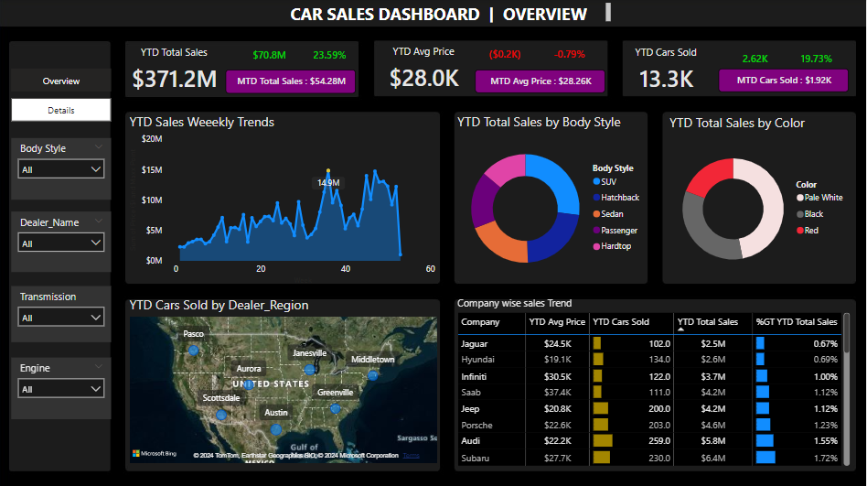Select the Hyundai row
Image resolution: width=867 pixels, height=486 pixels.
649,360
